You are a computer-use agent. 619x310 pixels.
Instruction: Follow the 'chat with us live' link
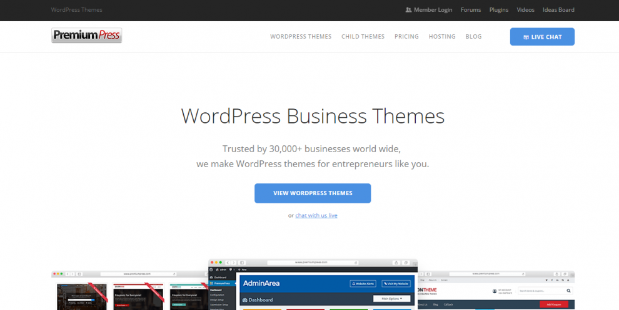pyautogui.click(x=316, y=215)
